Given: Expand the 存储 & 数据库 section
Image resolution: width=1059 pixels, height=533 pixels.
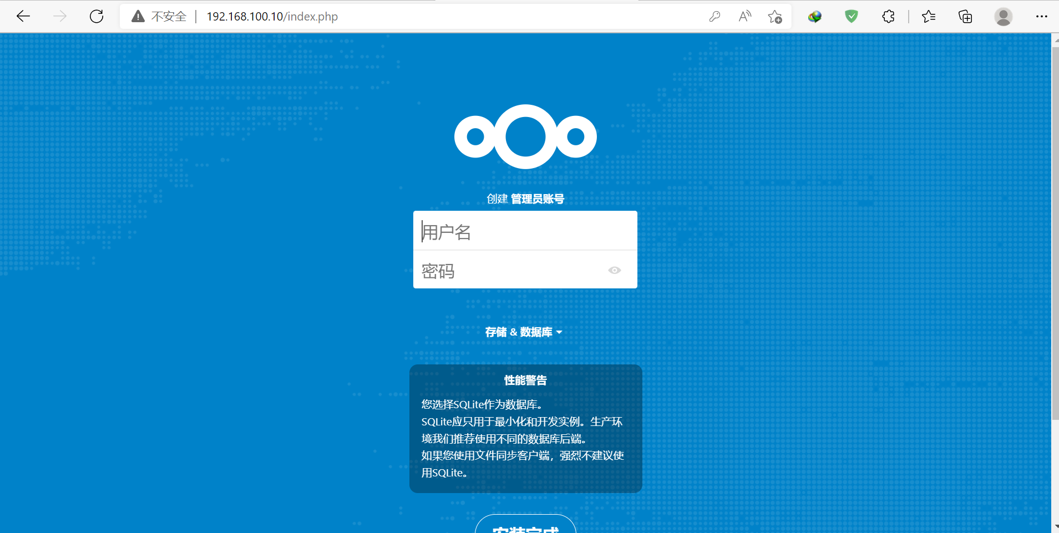Looking at the screenshot, I should 524,332.
